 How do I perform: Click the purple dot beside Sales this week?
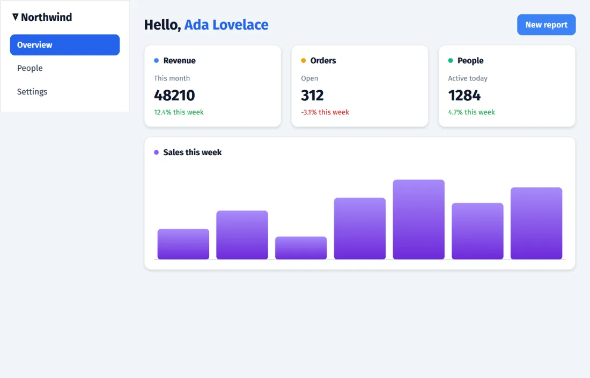coord(156,152)
